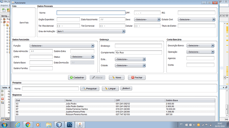
Task: Open the Função dropdown list
Action: (x=62, y=46)
